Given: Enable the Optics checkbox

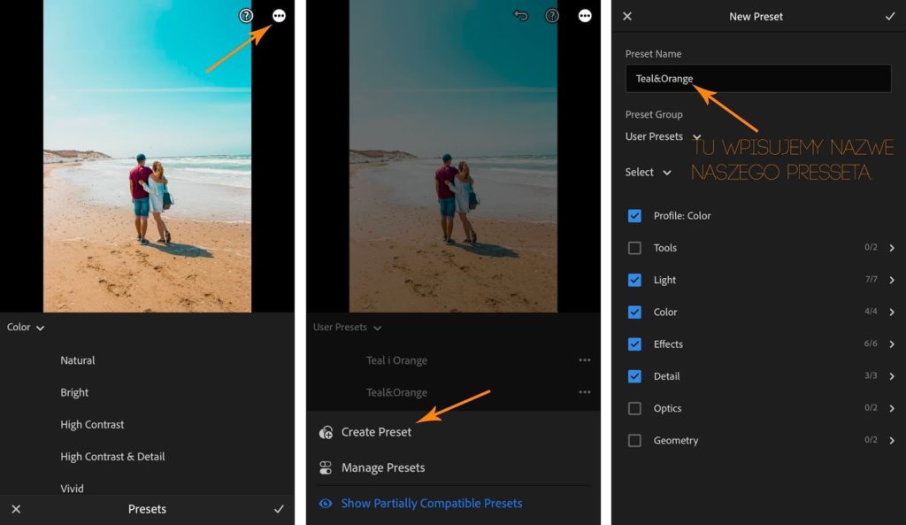Looking at the screenshot, I should click(x=634, y=408).
